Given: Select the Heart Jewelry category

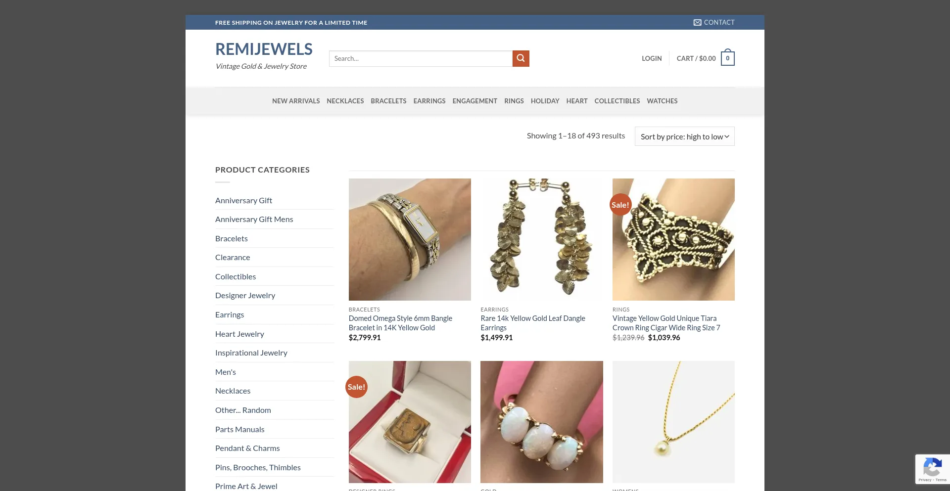Looking at the screenshot, I should point(239,334).
